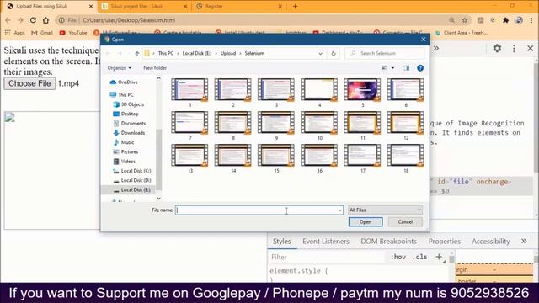Viewport: 539px width, 303px height.
Task: Open Videos in the navigation pane
Action: click(x=128, y=161)
